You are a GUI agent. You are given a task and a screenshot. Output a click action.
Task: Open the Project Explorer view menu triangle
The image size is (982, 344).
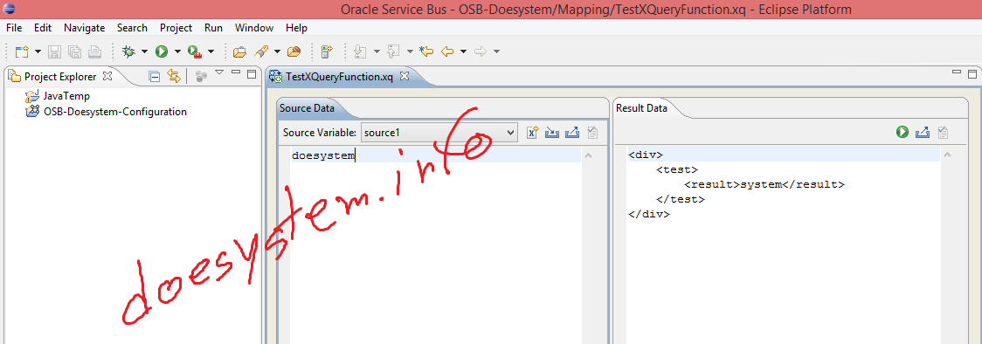click(x=219, y=72)
